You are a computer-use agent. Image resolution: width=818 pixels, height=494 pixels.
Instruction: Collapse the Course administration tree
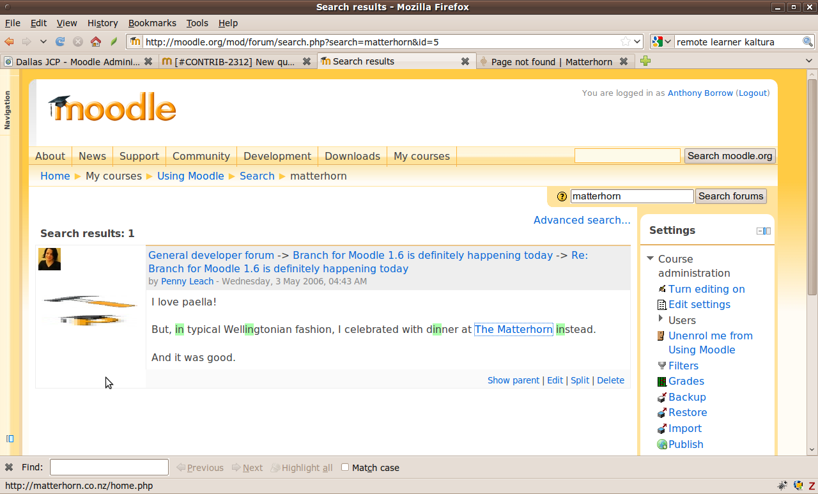[651, 259]
